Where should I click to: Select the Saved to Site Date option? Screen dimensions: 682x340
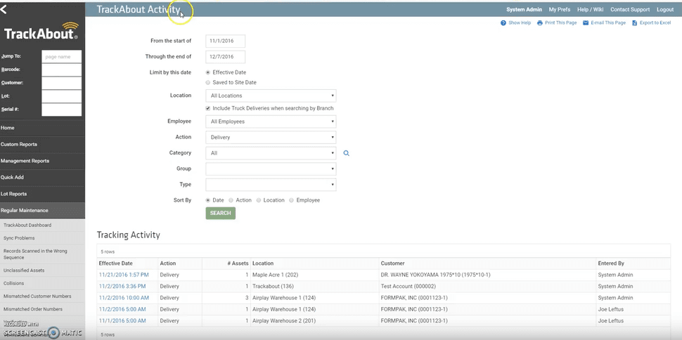point(207,82)
